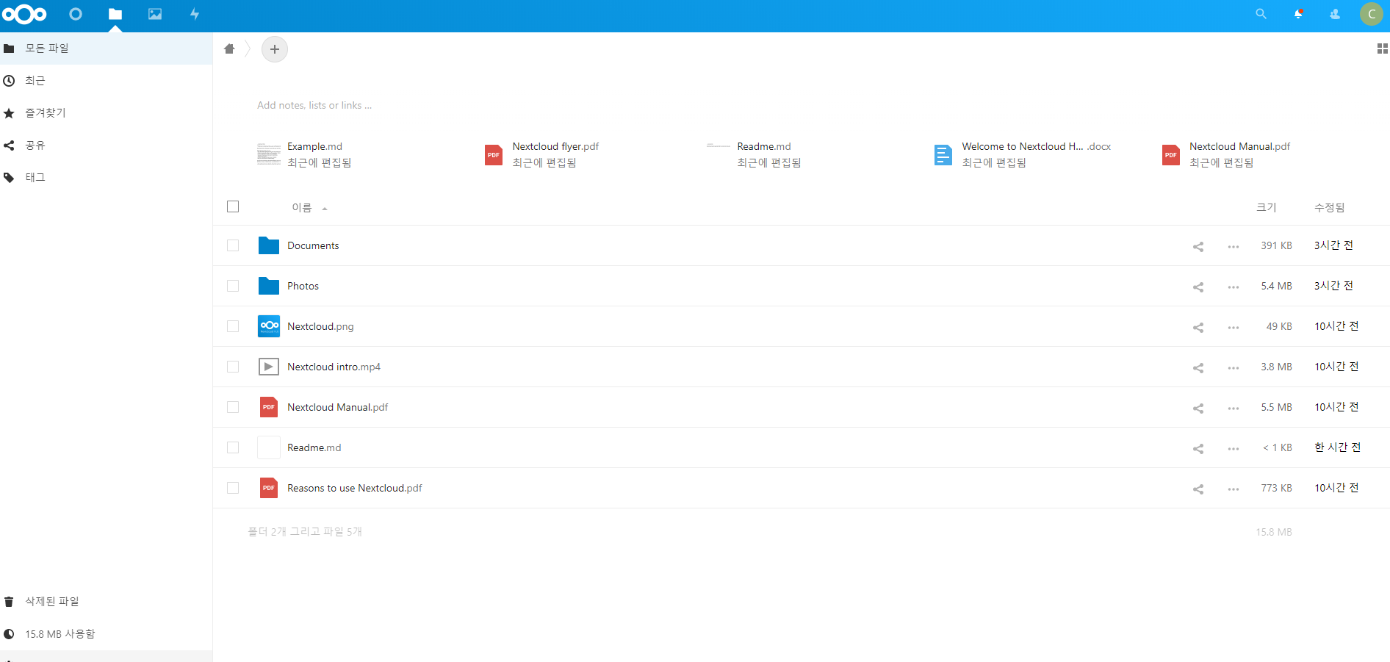1390x662 pixels.
Task: Open more actions for Nextcloud Manual.pdf row
Action: coord(1234,409)
